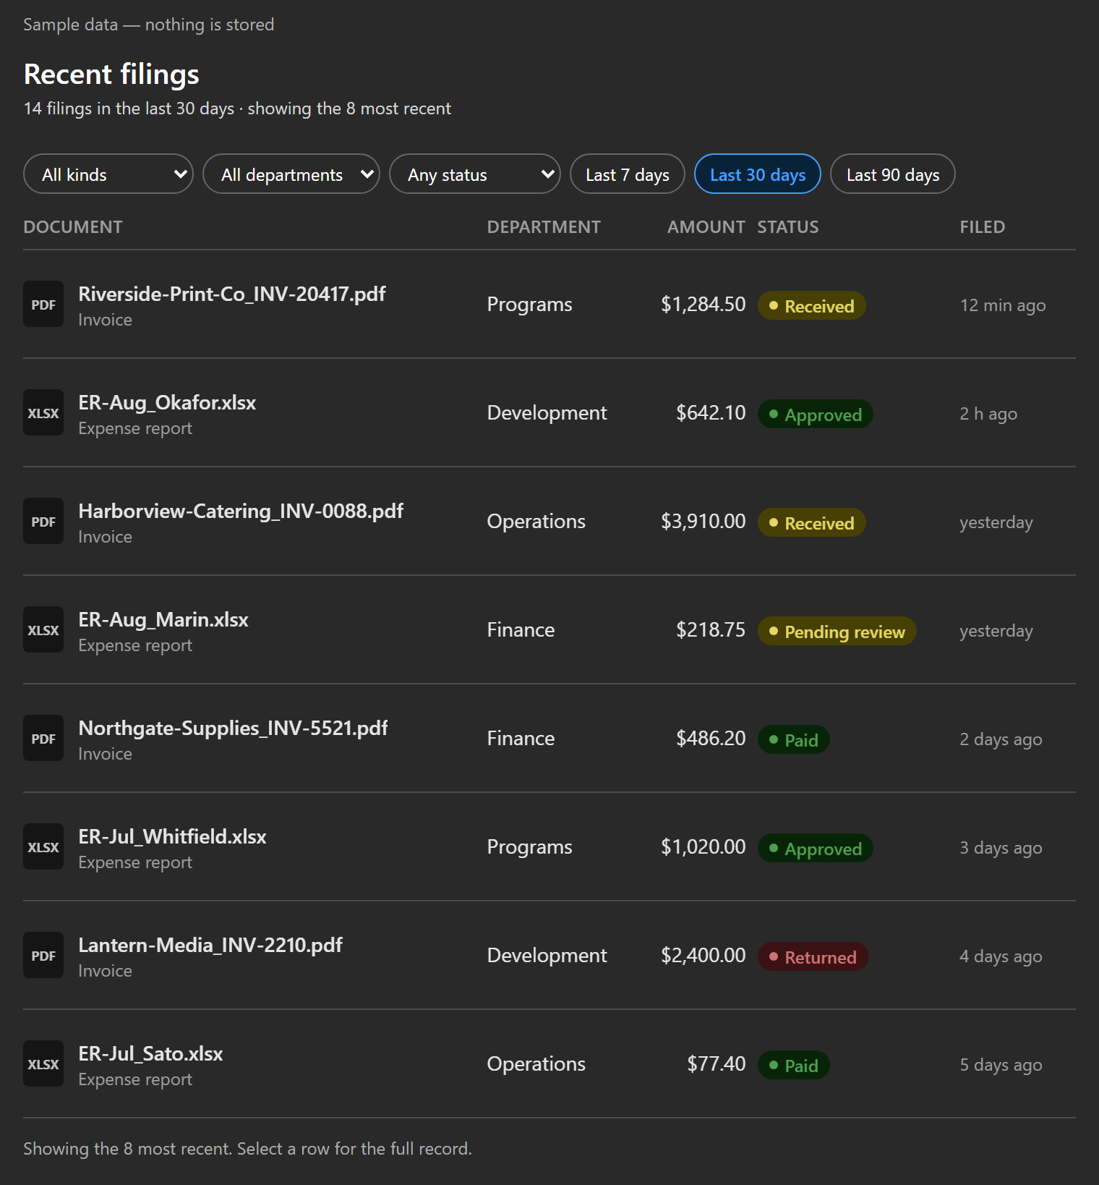Click the Approved badge for ER-Jul_Whitfield
This screenshot has height=1185, width=1099.
(816, 849)
